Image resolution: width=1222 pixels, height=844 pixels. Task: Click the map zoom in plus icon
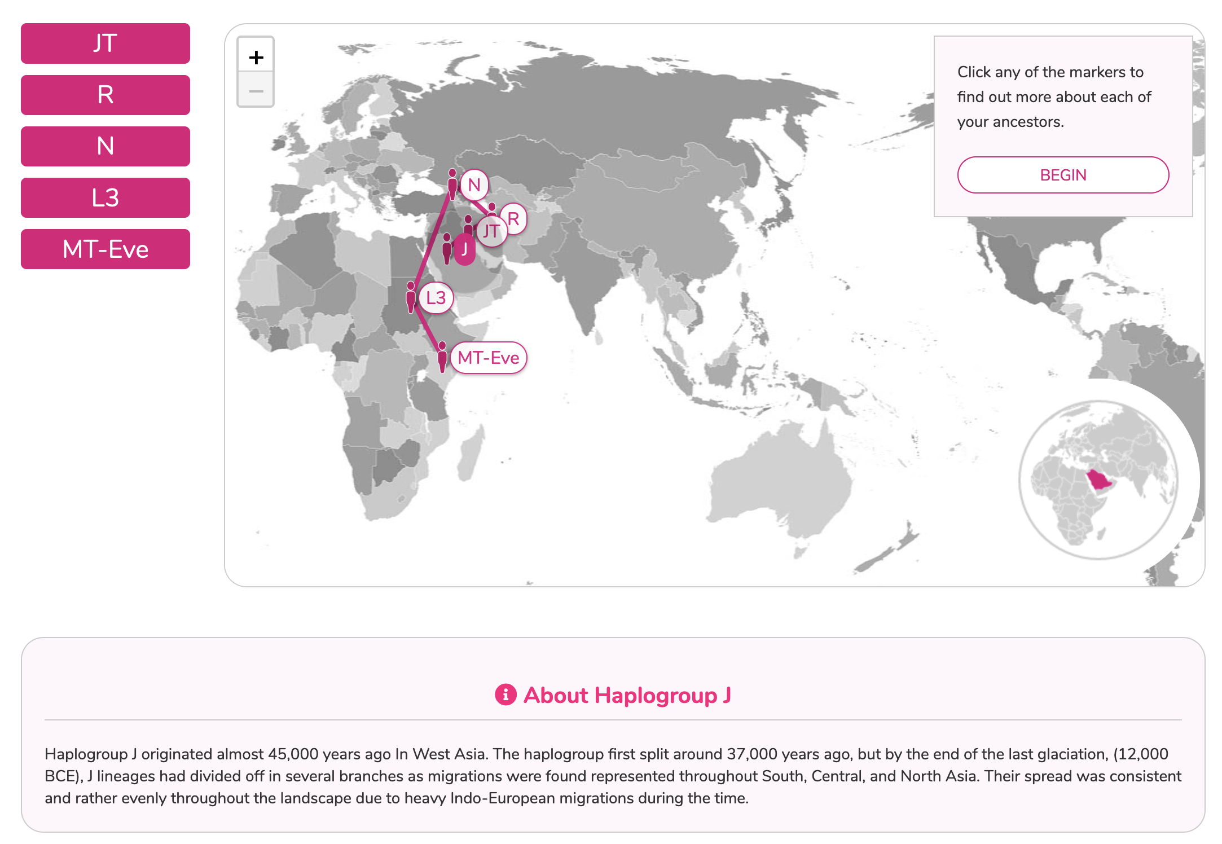256,57
